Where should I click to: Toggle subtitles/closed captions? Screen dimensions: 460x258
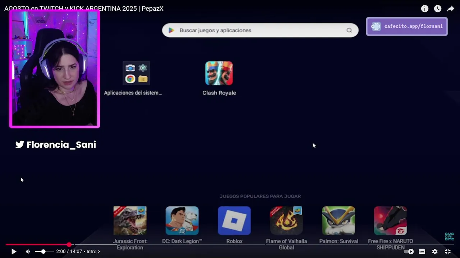coord(422,252)
